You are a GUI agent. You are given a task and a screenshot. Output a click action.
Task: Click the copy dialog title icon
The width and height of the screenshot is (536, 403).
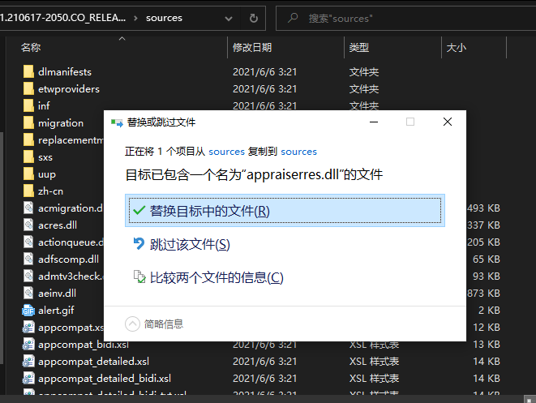(x=117, y=122)
